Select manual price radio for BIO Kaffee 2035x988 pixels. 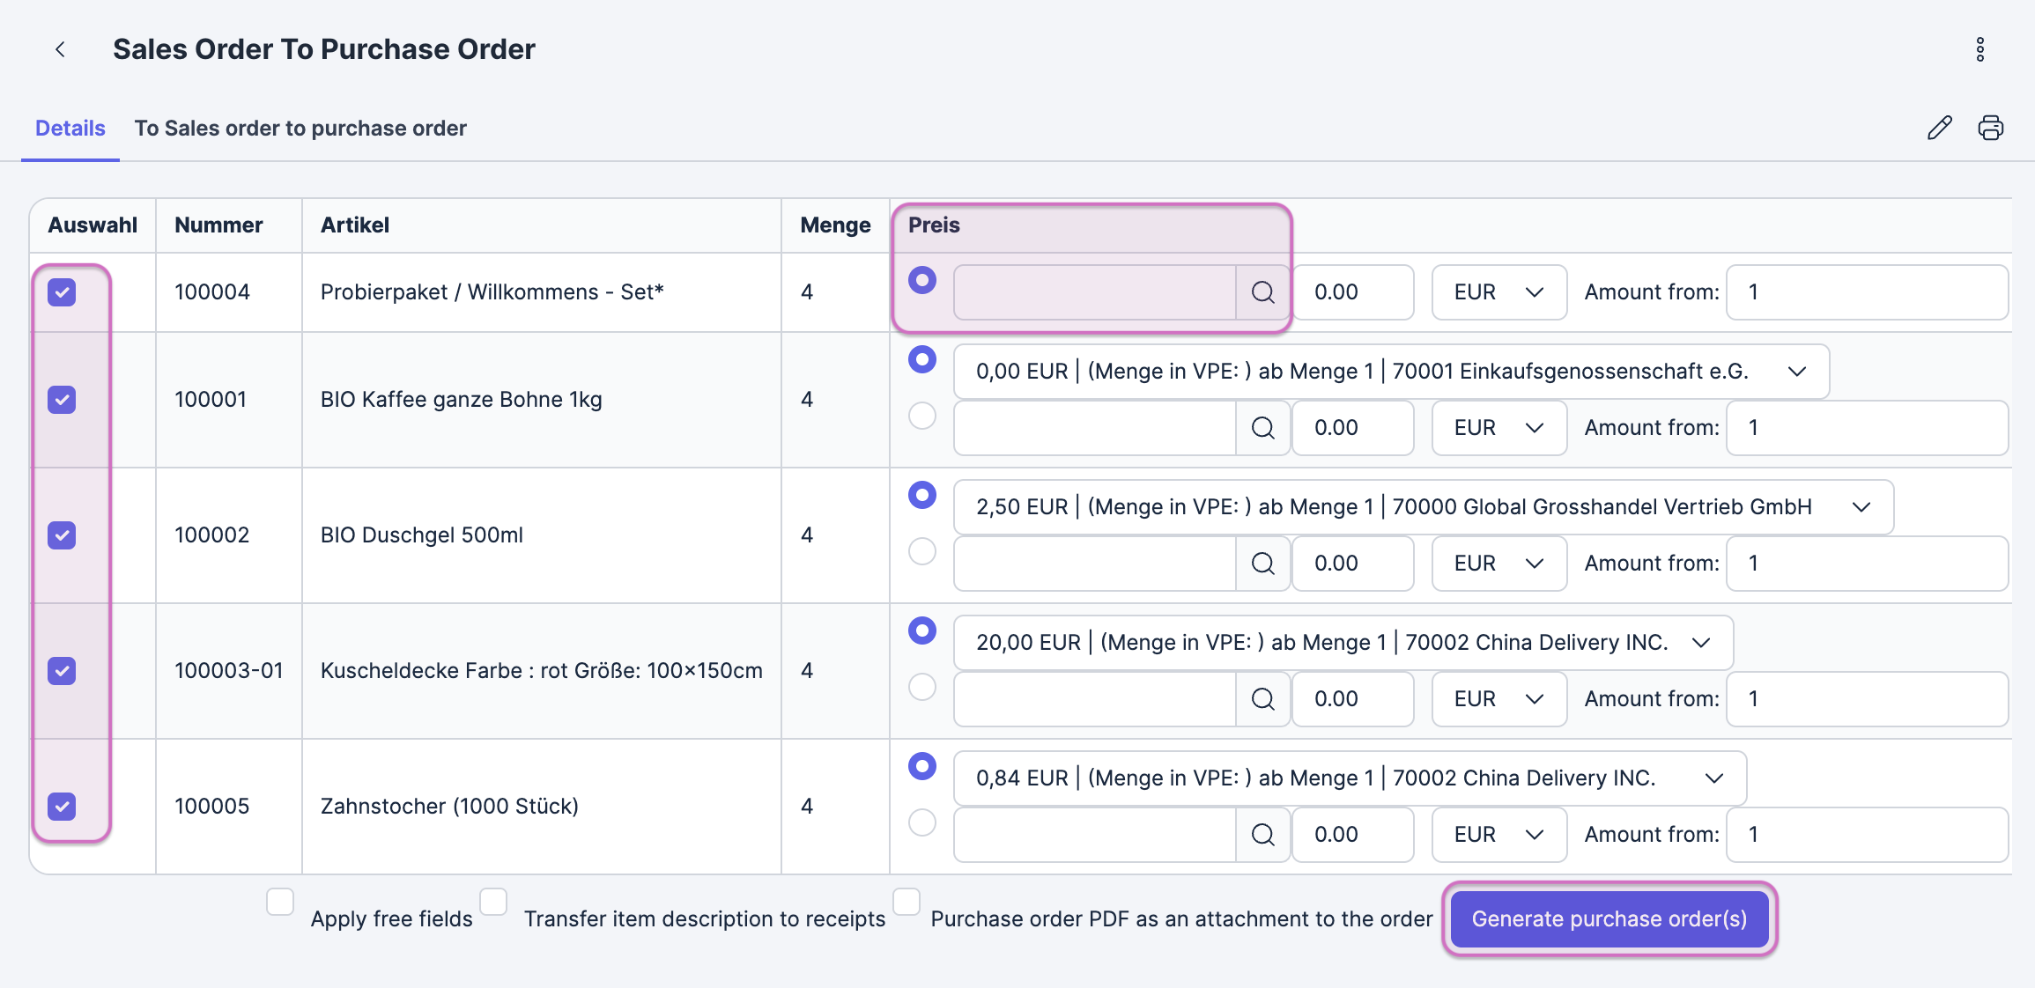click(921, 416)
